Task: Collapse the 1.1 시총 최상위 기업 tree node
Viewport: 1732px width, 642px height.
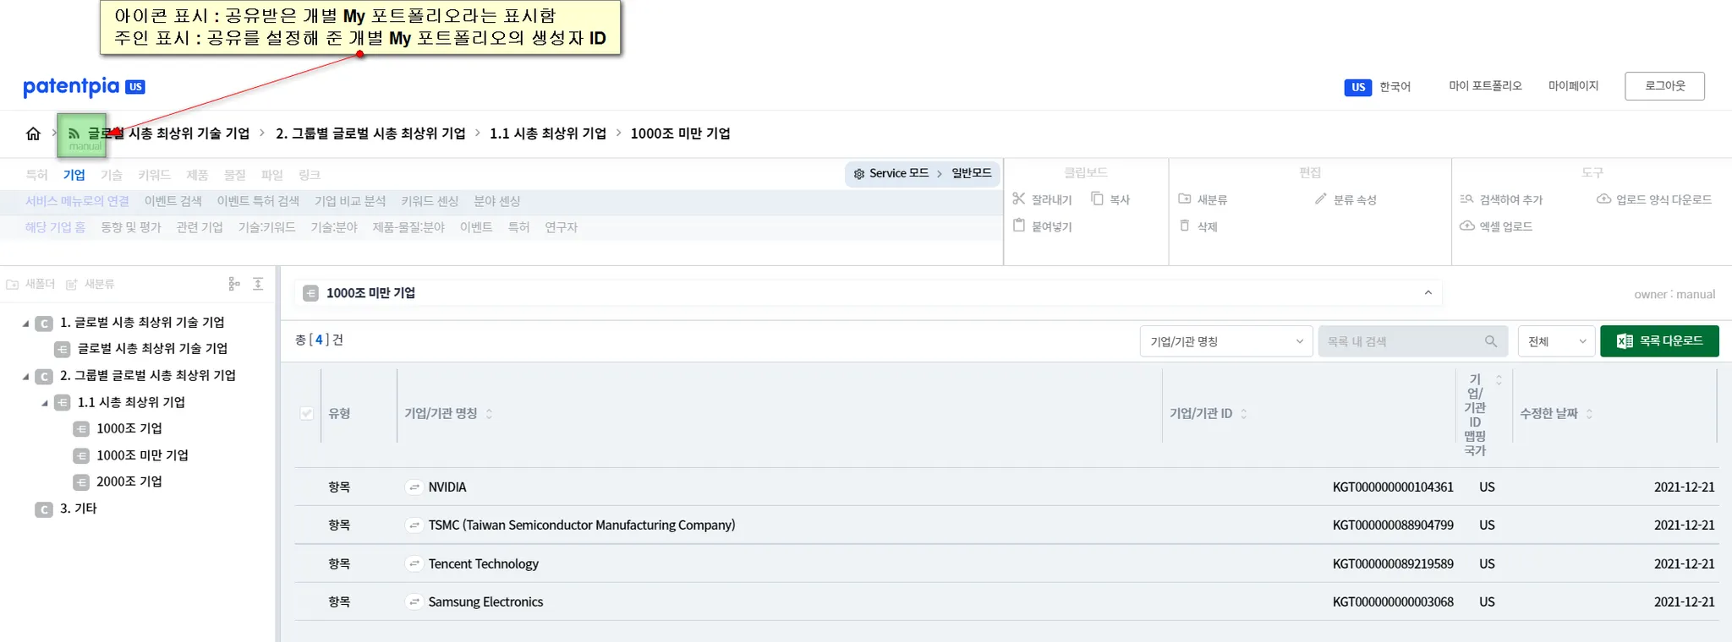Action: (45, 403)
